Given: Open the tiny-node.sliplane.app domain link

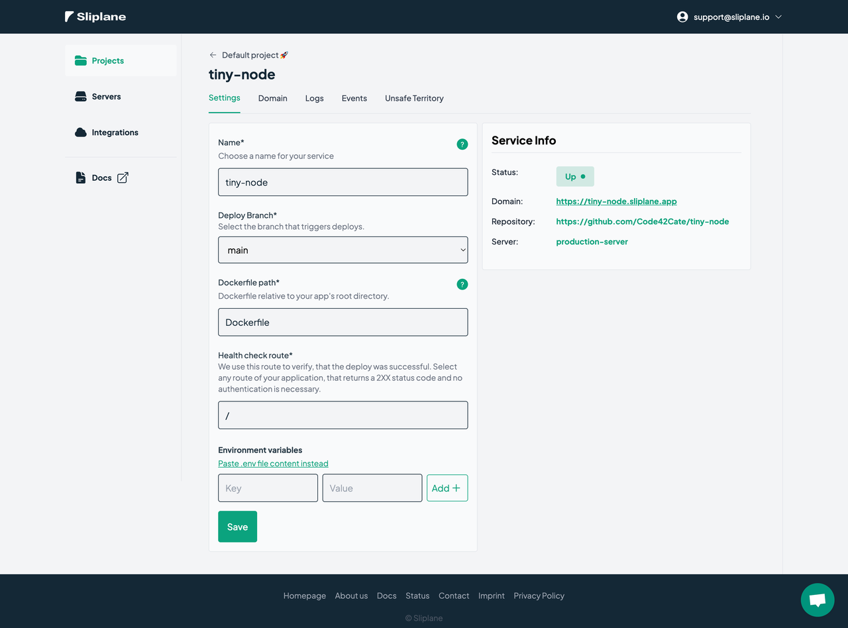Looking at the screenshot, I should point(616,201).
